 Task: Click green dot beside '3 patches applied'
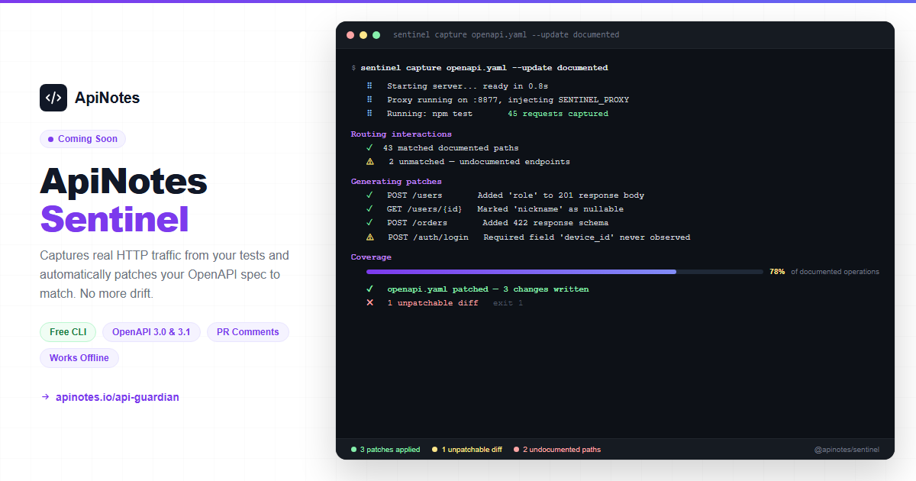(353, 450)
